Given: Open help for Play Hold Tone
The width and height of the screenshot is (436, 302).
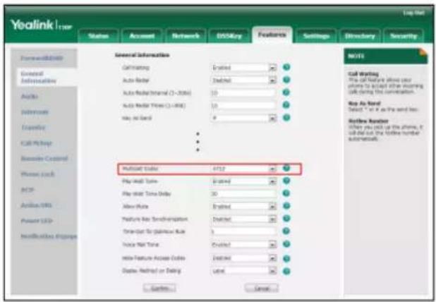Looking at the screenshot, I should point(286,181).
